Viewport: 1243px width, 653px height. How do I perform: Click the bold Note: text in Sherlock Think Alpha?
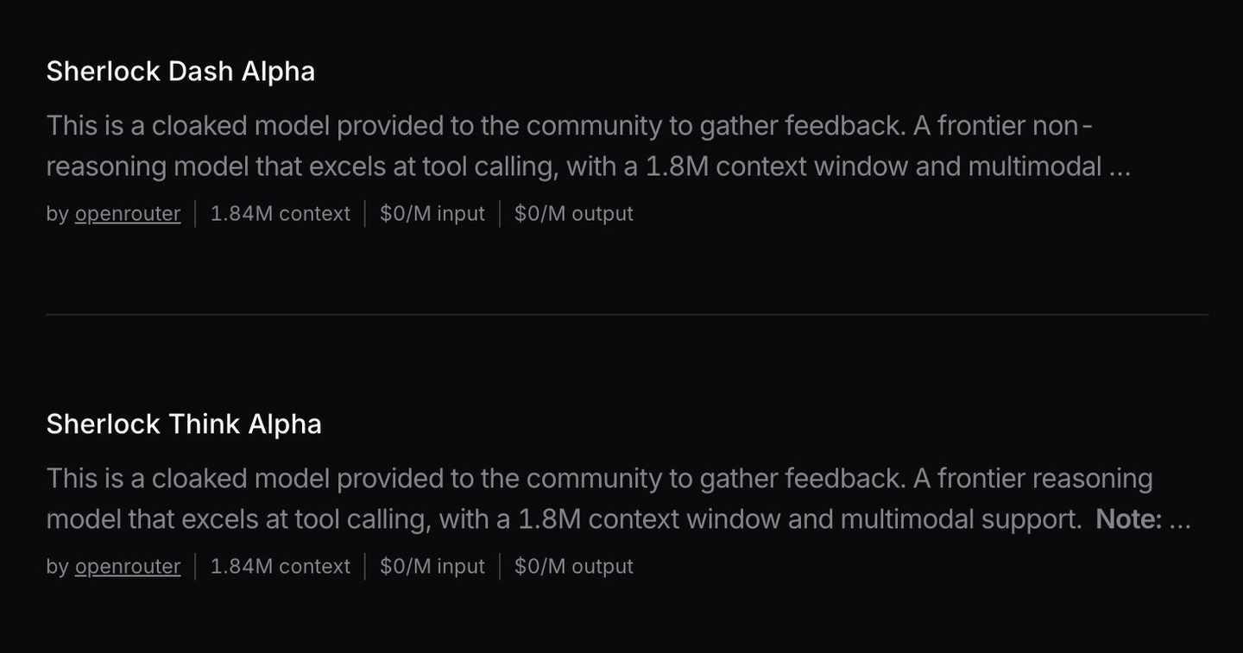[1128, 519]
